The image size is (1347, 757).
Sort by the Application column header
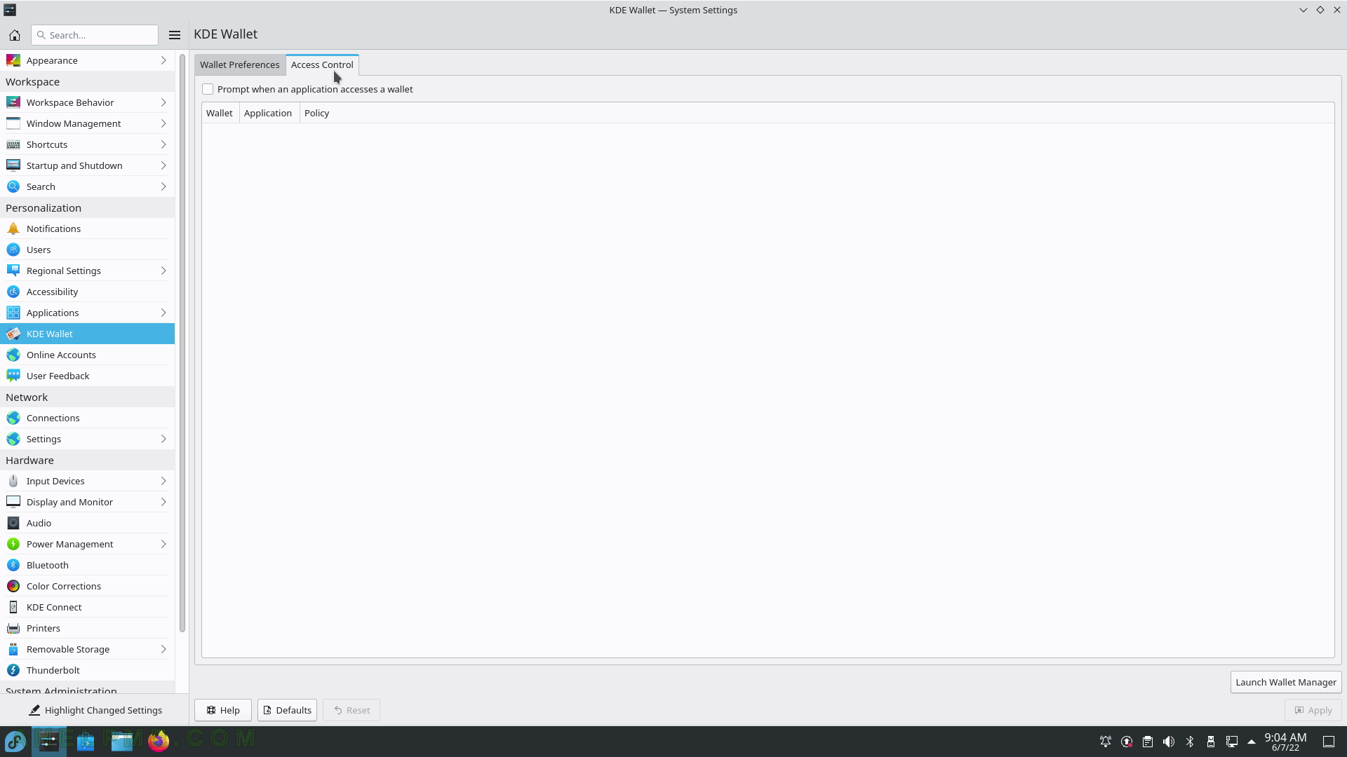pyautogui.click(x=268, y=113)
